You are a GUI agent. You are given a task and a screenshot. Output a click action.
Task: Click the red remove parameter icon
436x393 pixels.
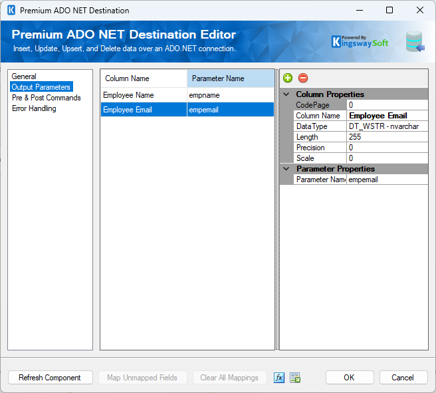pos(303,78)
